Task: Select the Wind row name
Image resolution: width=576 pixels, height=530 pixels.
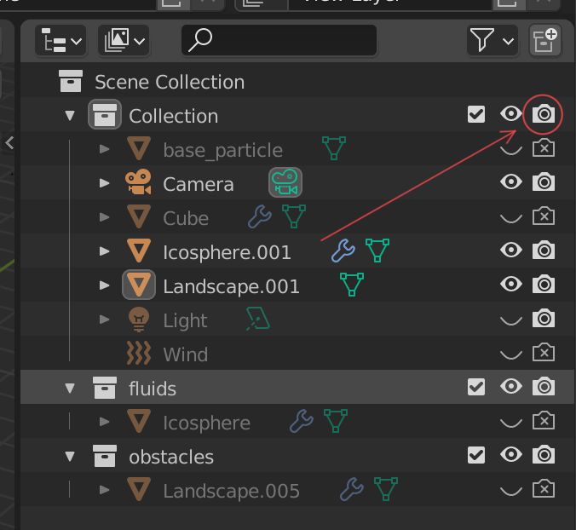Action: [x=186, y=354]
